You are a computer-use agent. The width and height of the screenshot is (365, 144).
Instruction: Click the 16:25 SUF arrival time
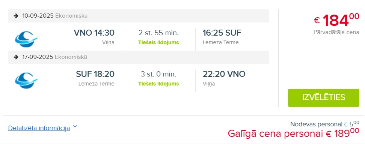point(222,33)
